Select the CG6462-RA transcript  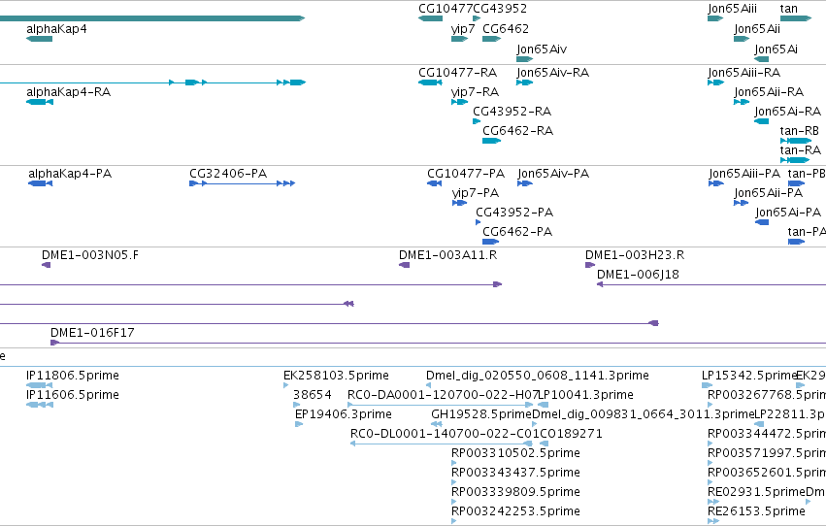(x=518, y=131)
